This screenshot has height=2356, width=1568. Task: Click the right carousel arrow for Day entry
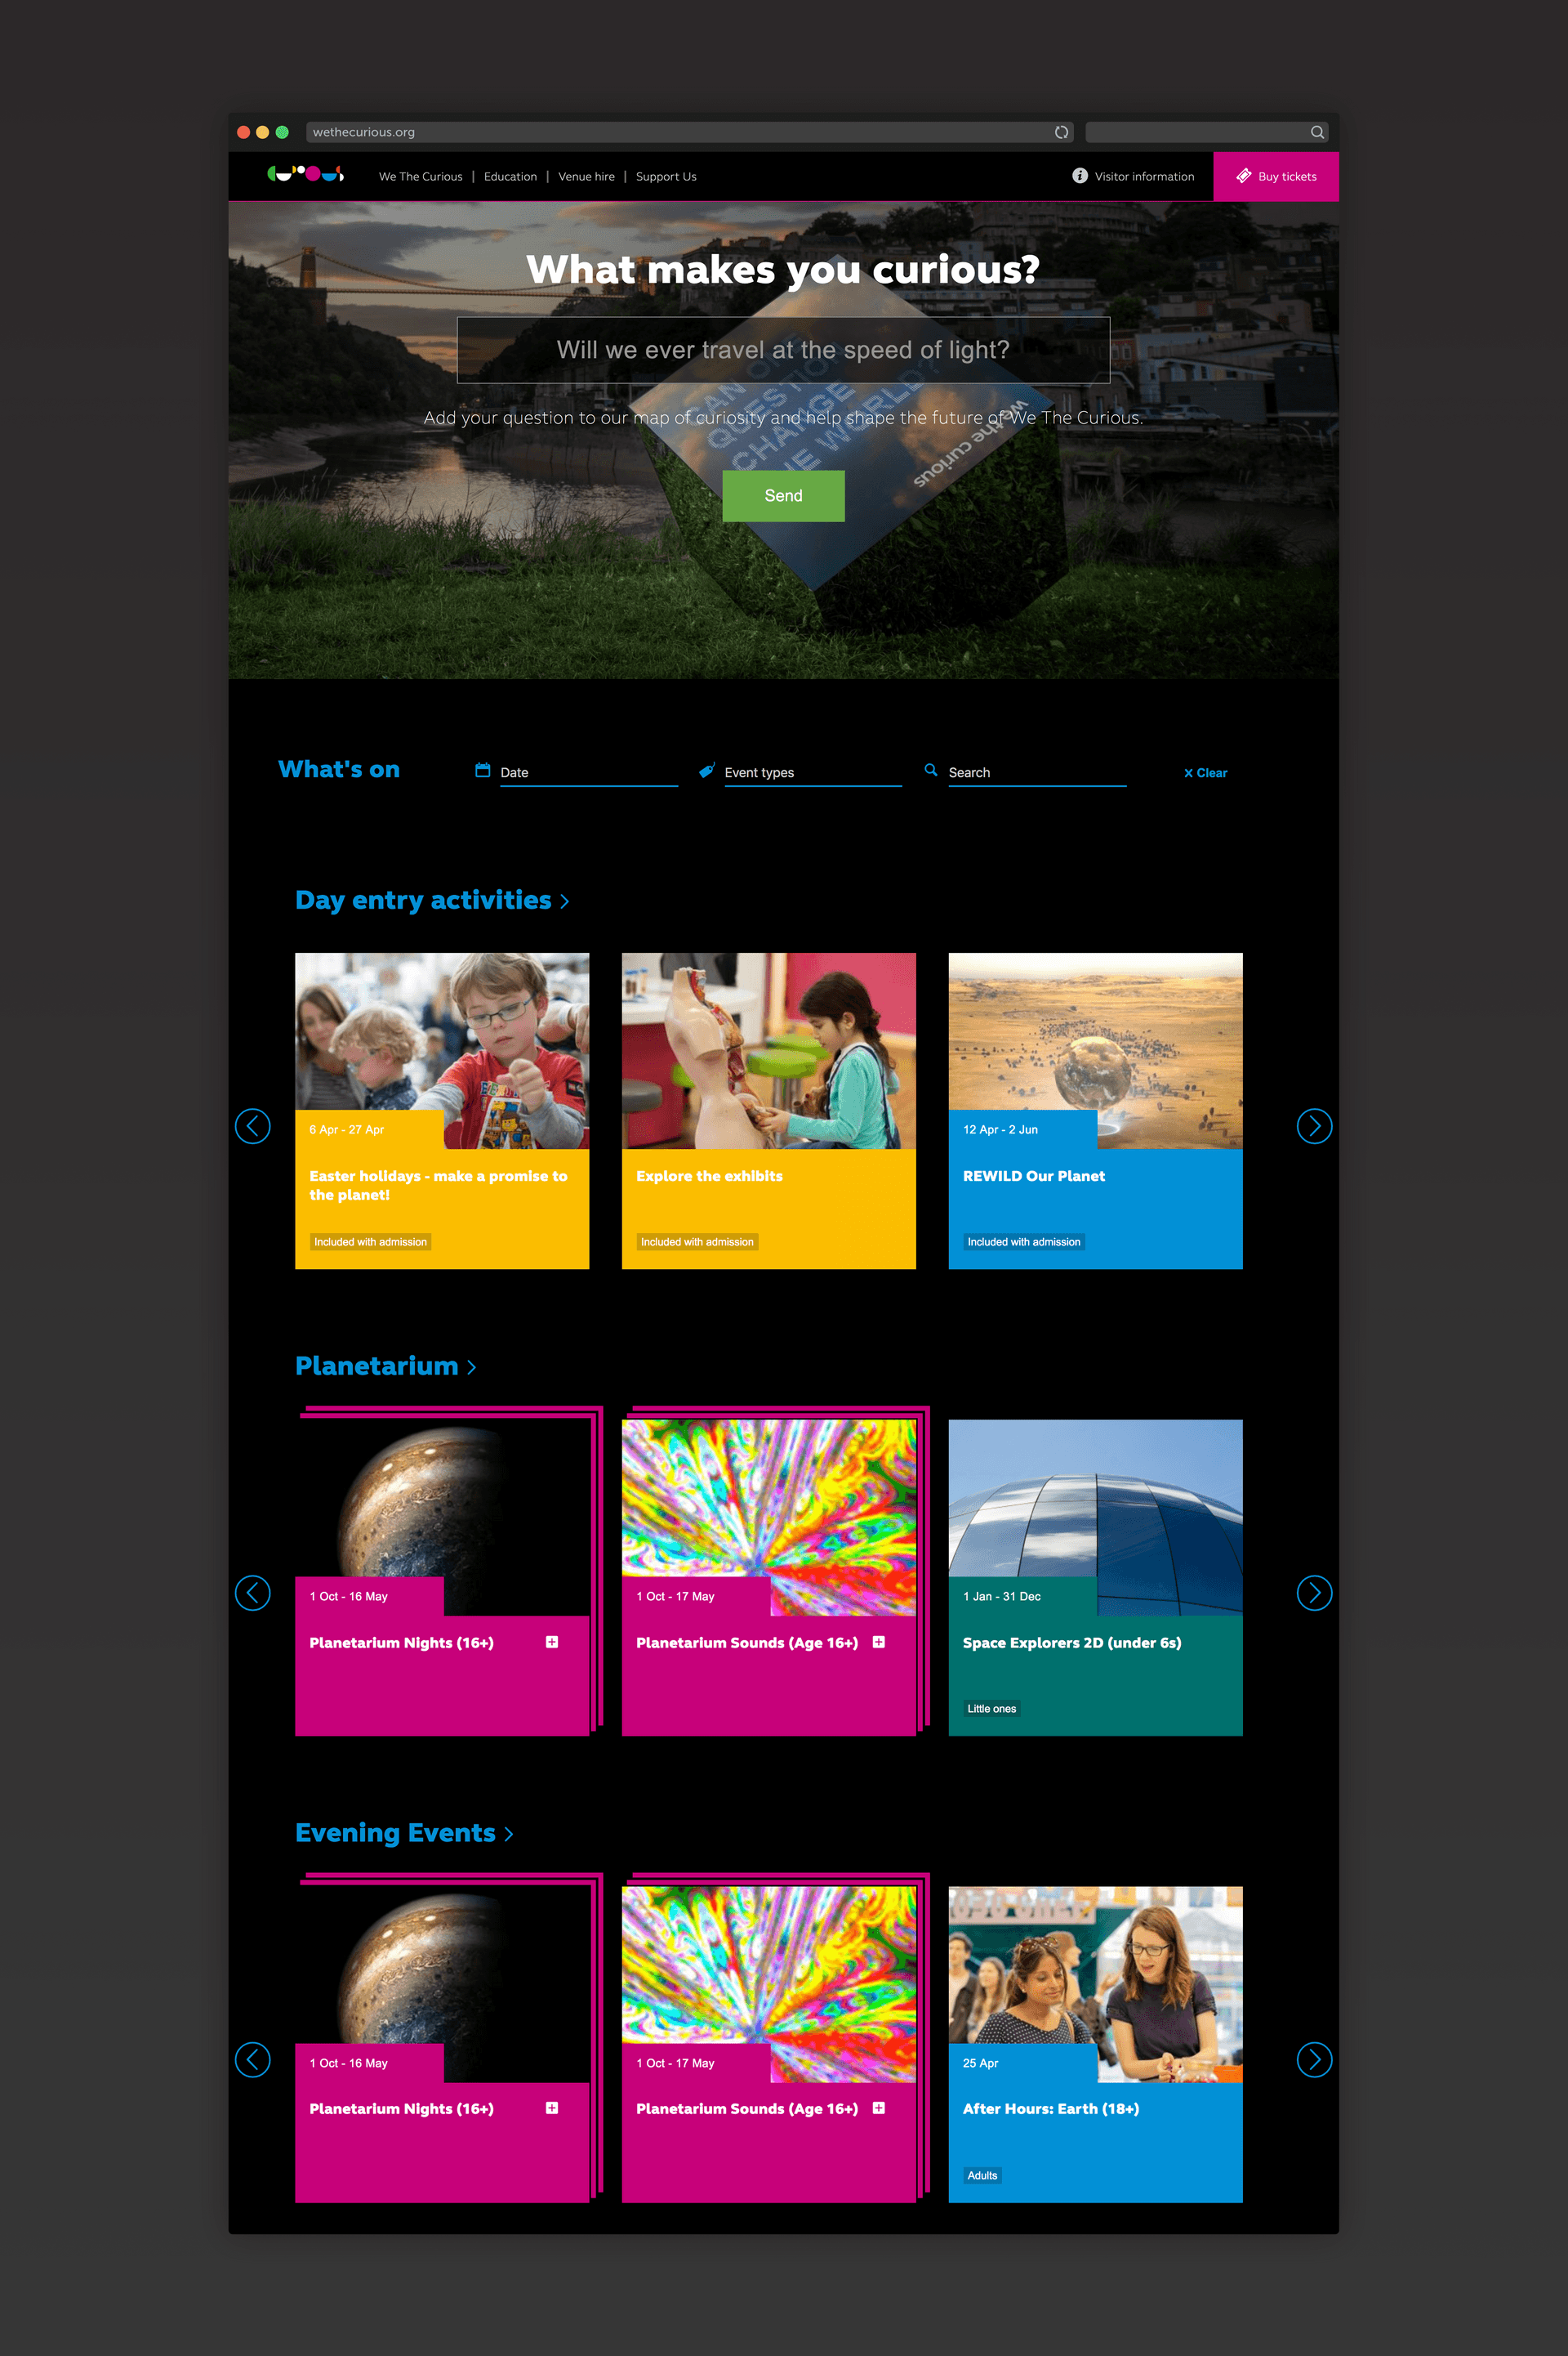click(x=1314, y=1125)
